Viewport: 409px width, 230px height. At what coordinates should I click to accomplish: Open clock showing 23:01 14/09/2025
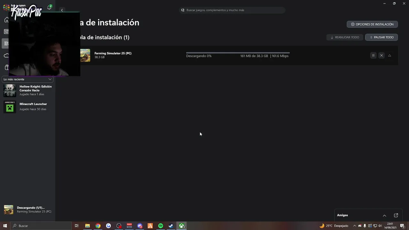click(x=390, y=226)
